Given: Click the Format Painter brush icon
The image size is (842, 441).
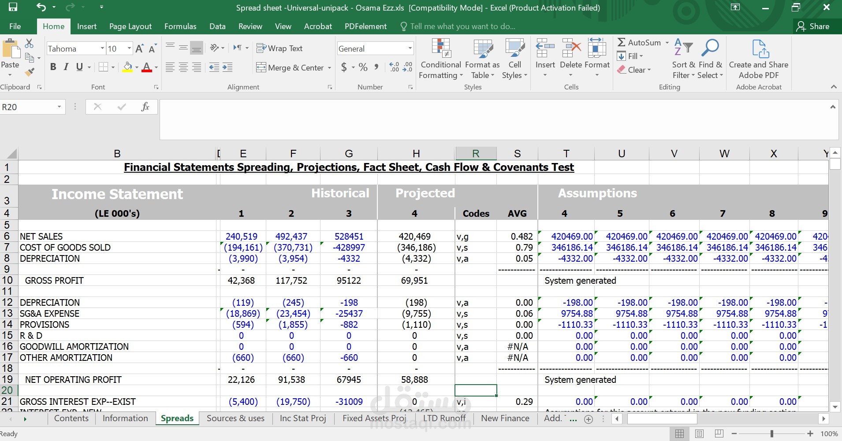Looking at the screenshot, I should coord(30,72).
